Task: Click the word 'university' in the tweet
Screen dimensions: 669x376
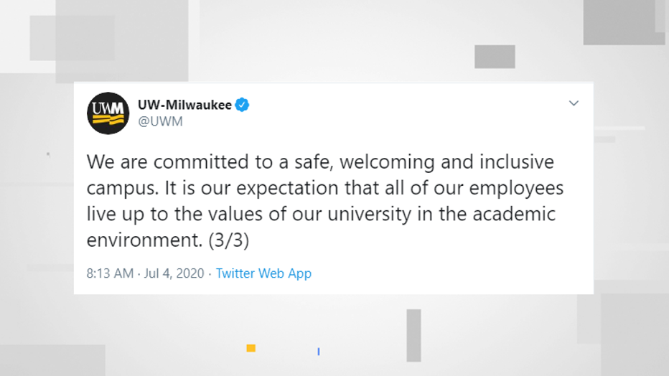Action: [370, 215]
